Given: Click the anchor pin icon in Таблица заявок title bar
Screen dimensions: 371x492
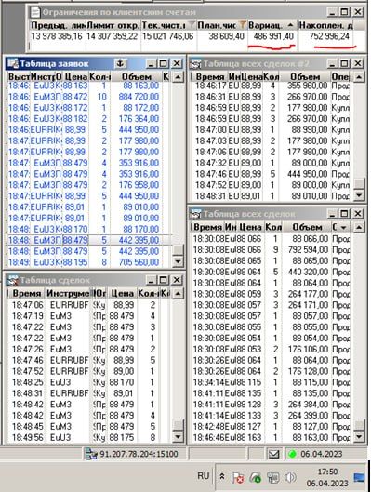Looking at the screenshot, I should point(121,63).
